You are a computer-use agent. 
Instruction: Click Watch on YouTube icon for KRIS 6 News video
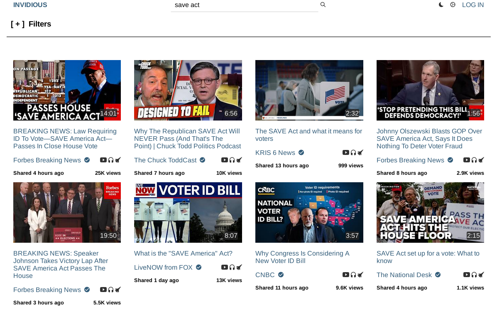point(345,153)
